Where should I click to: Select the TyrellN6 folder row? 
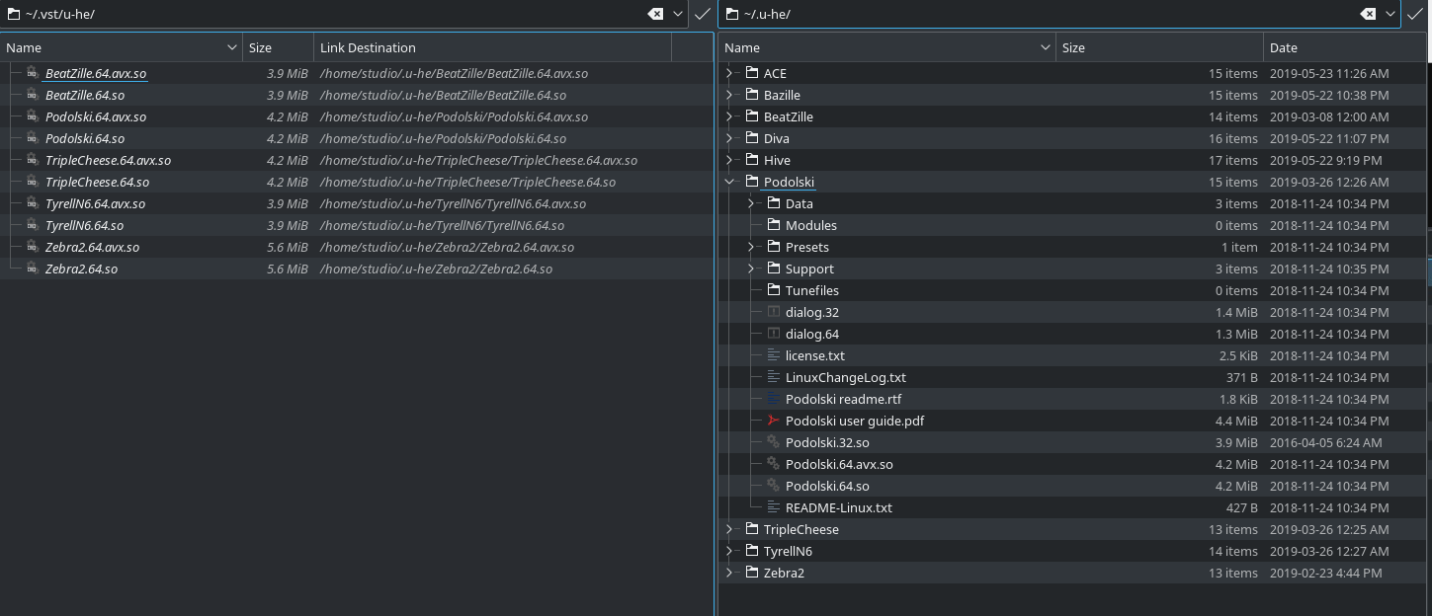pos(1073,551)
